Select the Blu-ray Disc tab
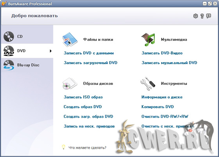219x157 pixels. click(27, 65)
